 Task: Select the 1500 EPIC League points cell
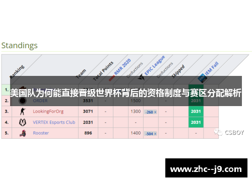136,101
